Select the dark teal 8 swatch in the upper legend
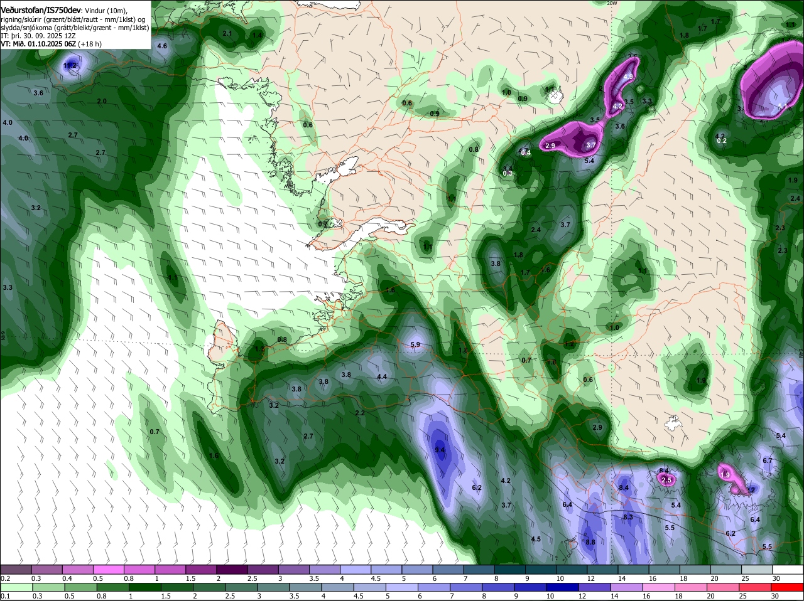 pyautogui.click(x=510, y=570)
